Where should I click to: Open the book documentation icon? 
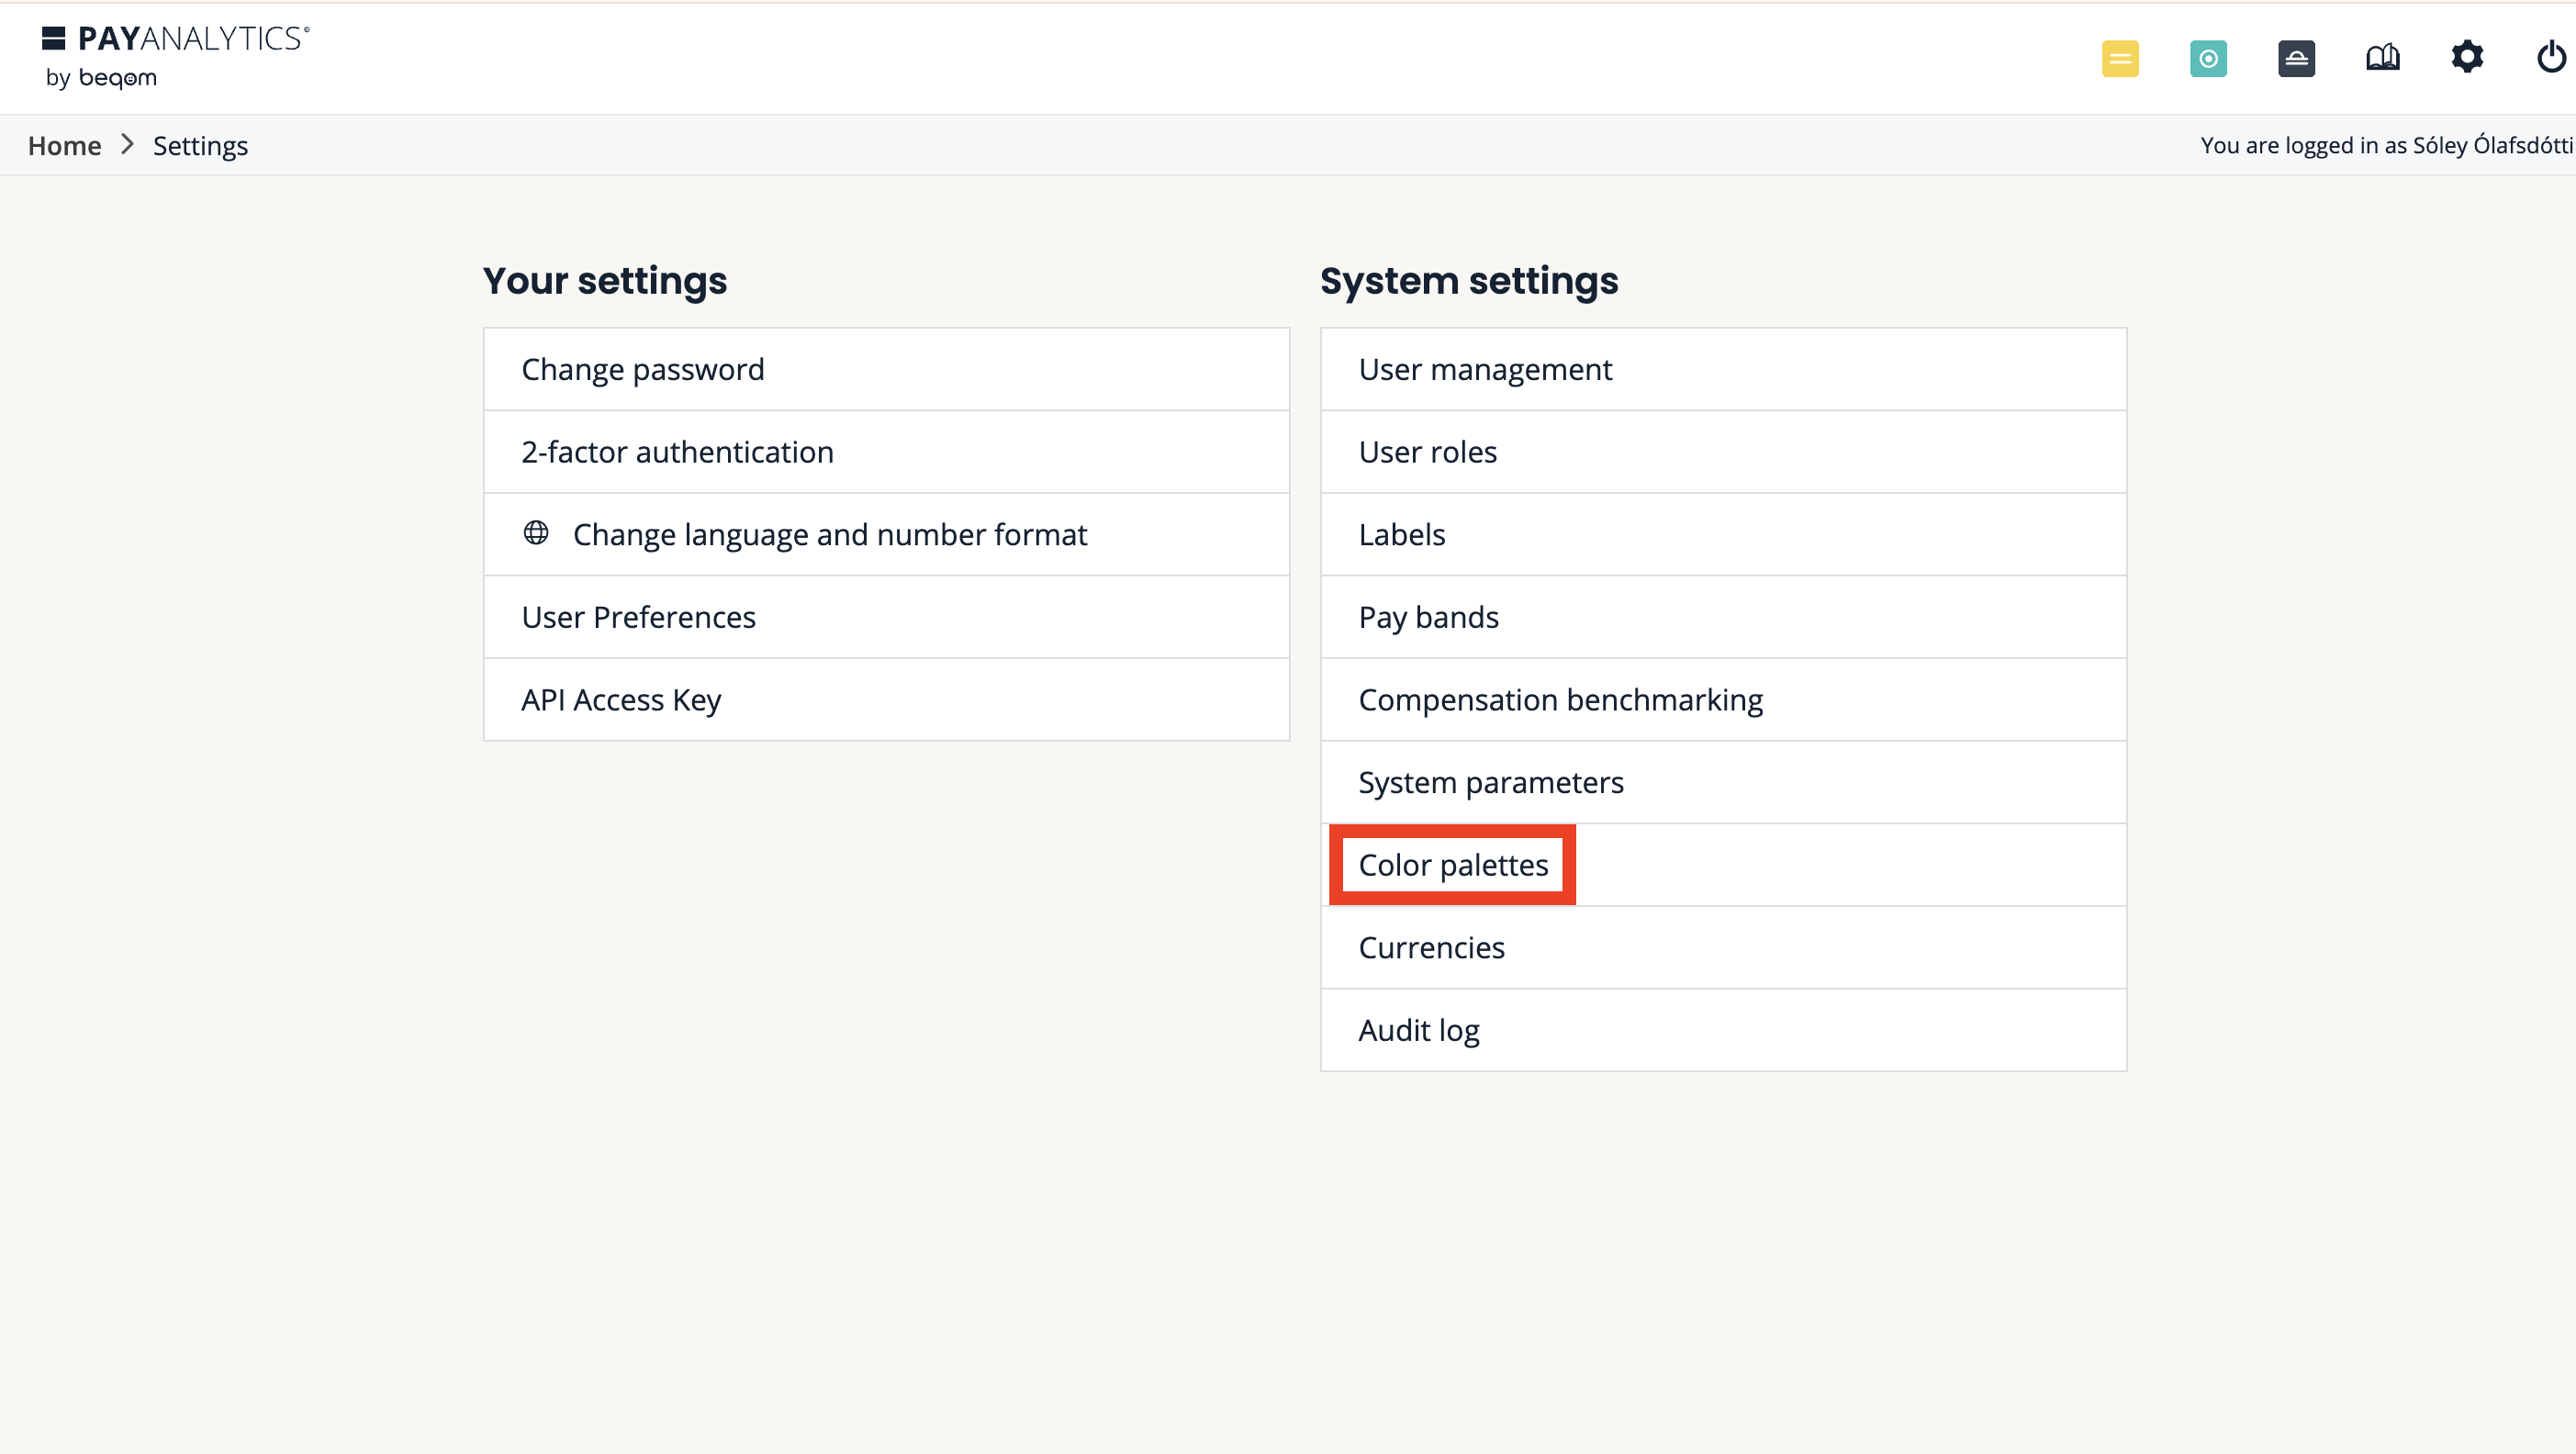2382,58
